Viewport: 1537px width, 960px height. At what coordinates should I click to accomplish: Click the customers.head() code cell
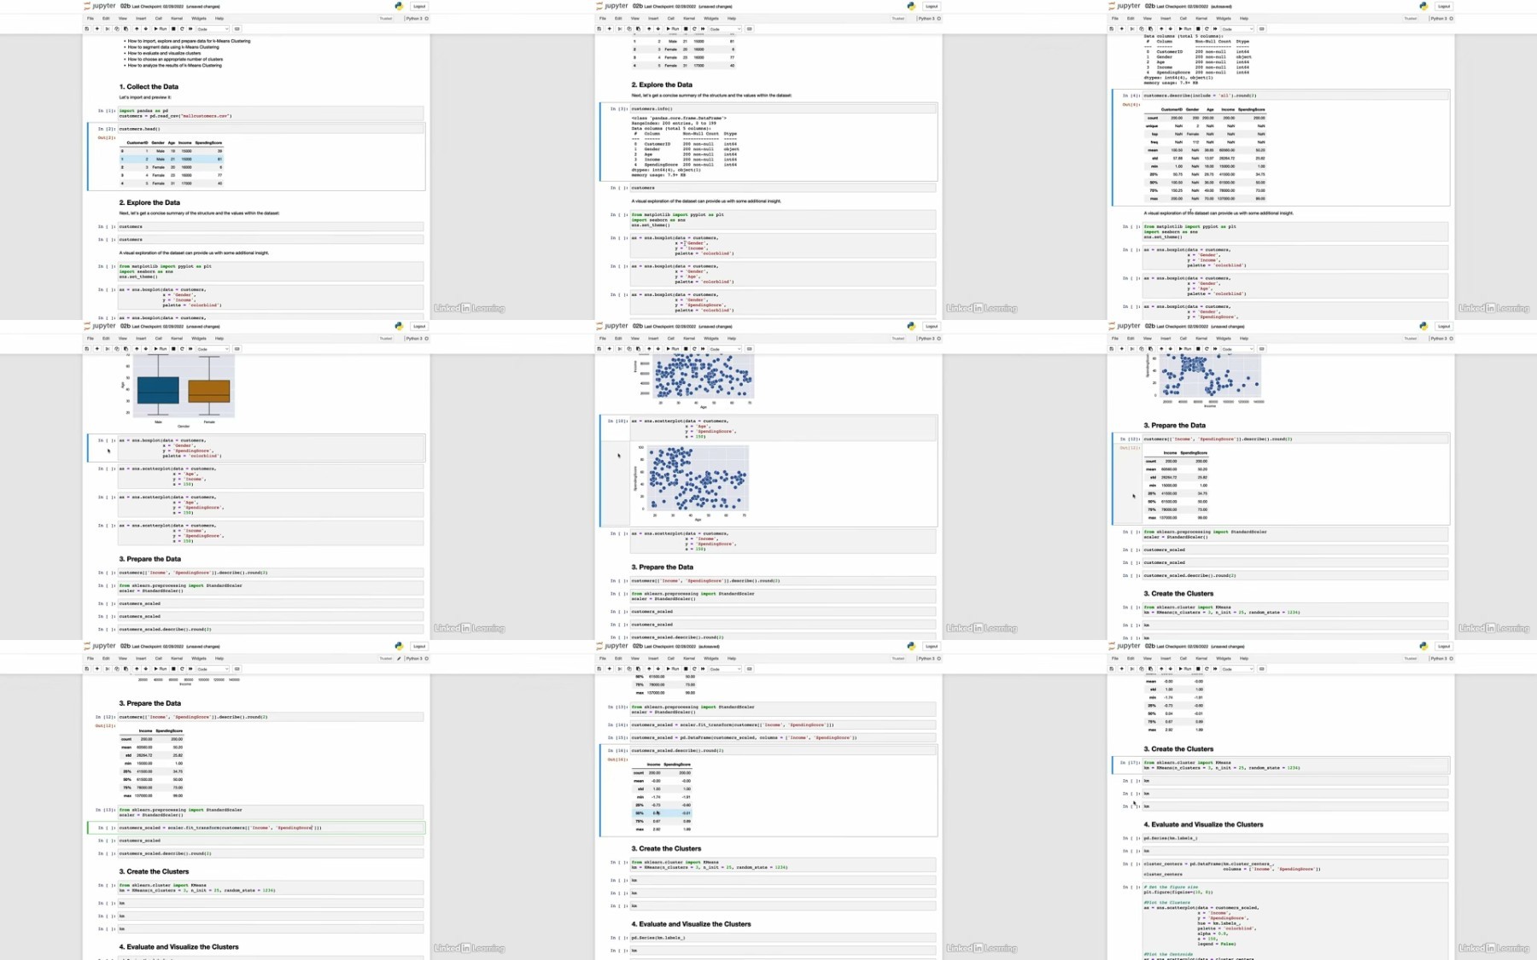pos(271,129)
